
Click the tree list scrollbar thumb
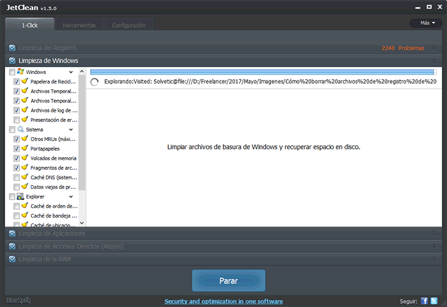coord(82,132)
